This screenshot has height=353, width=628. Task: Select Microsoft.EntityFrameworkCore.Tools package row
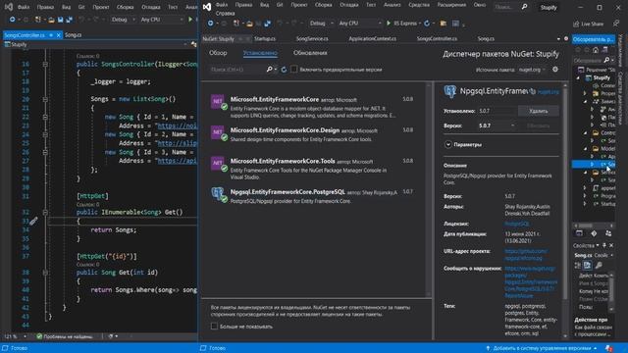[x=313, y=170]
